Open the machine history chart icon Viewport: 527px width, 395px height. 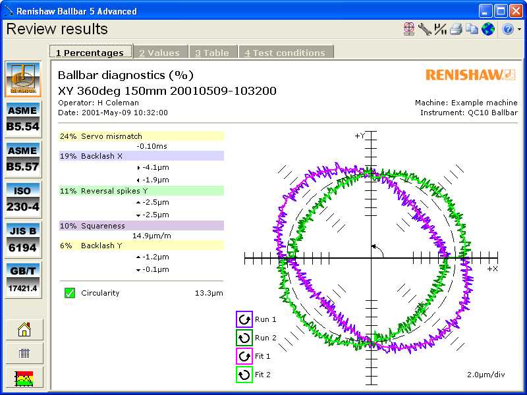click(24, 377)
